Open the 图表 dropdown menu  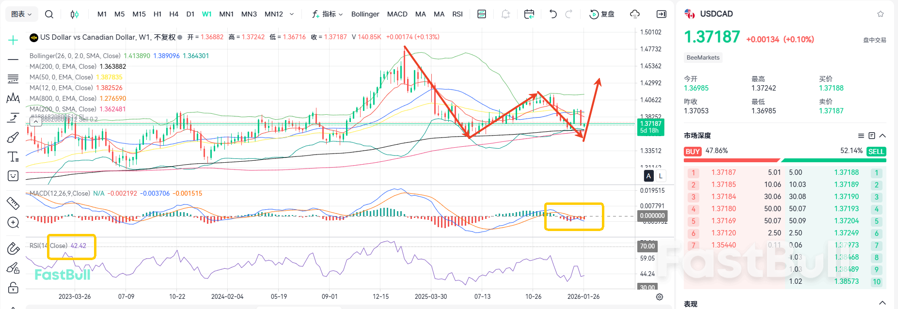(x=21, y=14)
